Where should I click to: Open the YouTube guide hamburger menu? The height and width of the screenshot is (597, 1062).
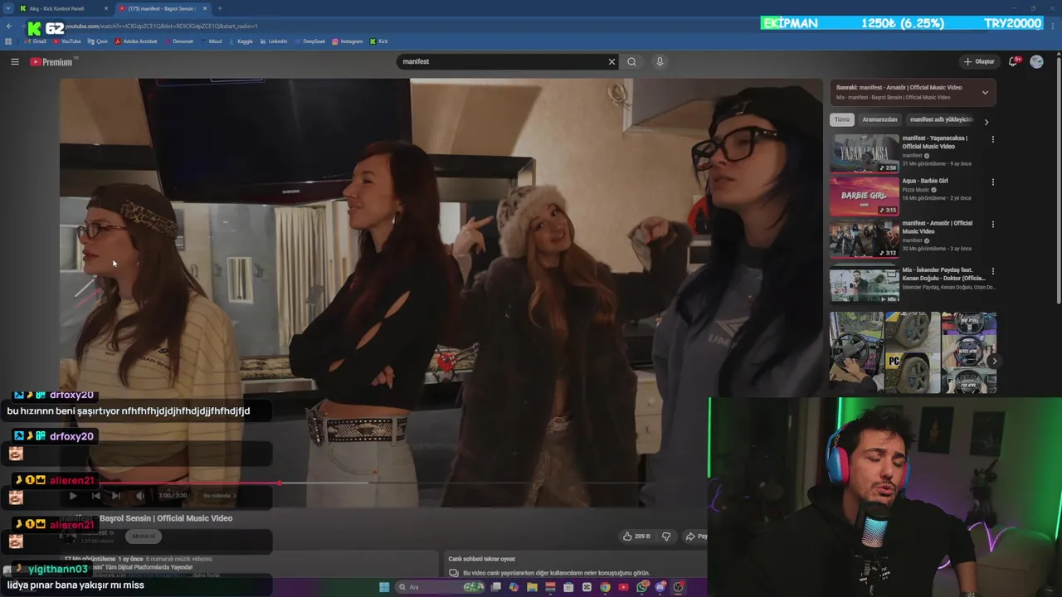(14, 61)
